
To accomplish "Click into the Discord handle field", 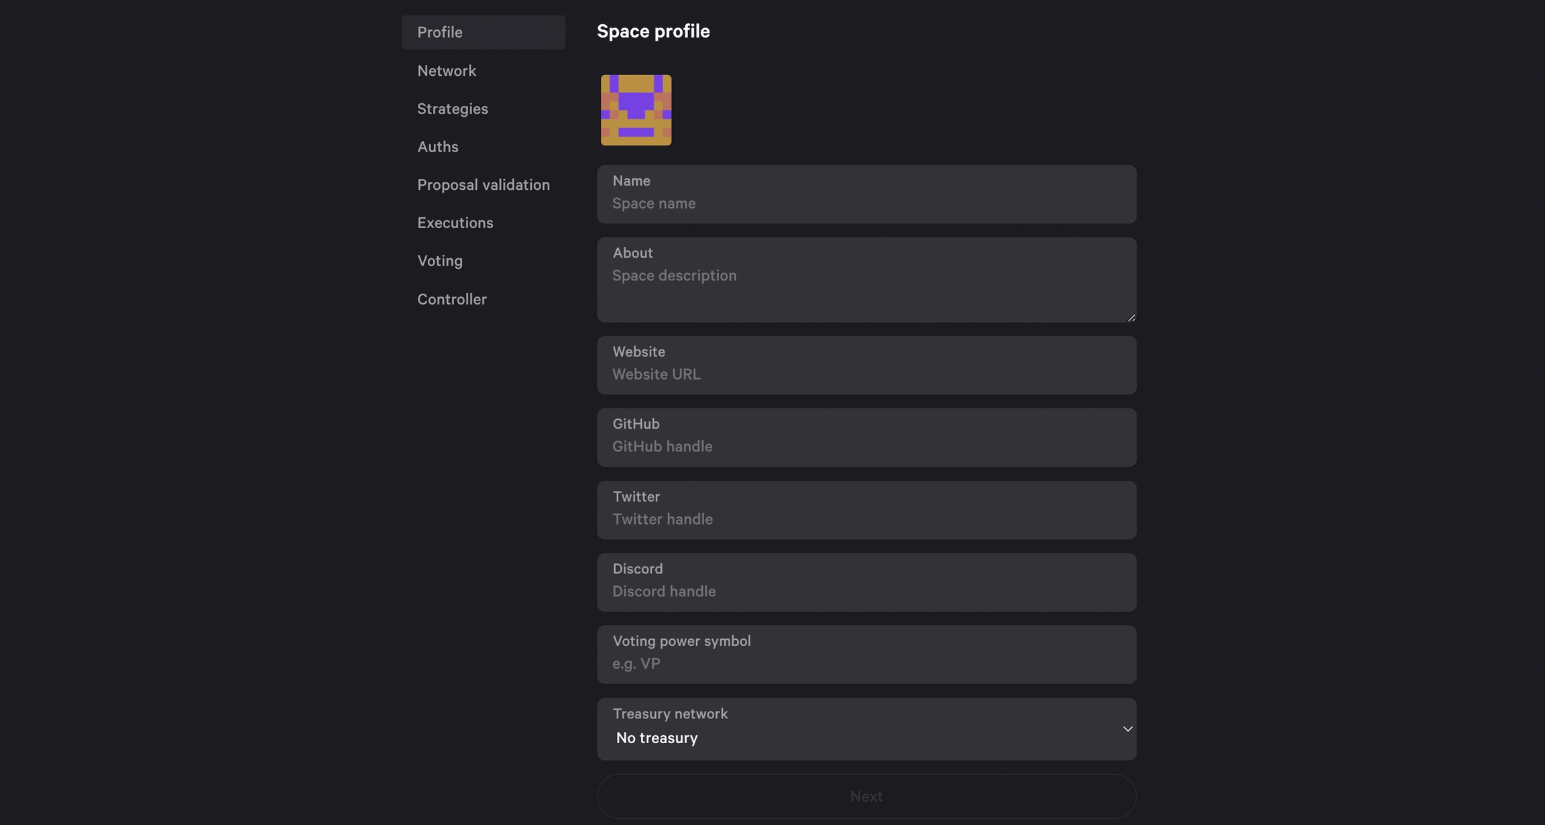I will 866,591.
